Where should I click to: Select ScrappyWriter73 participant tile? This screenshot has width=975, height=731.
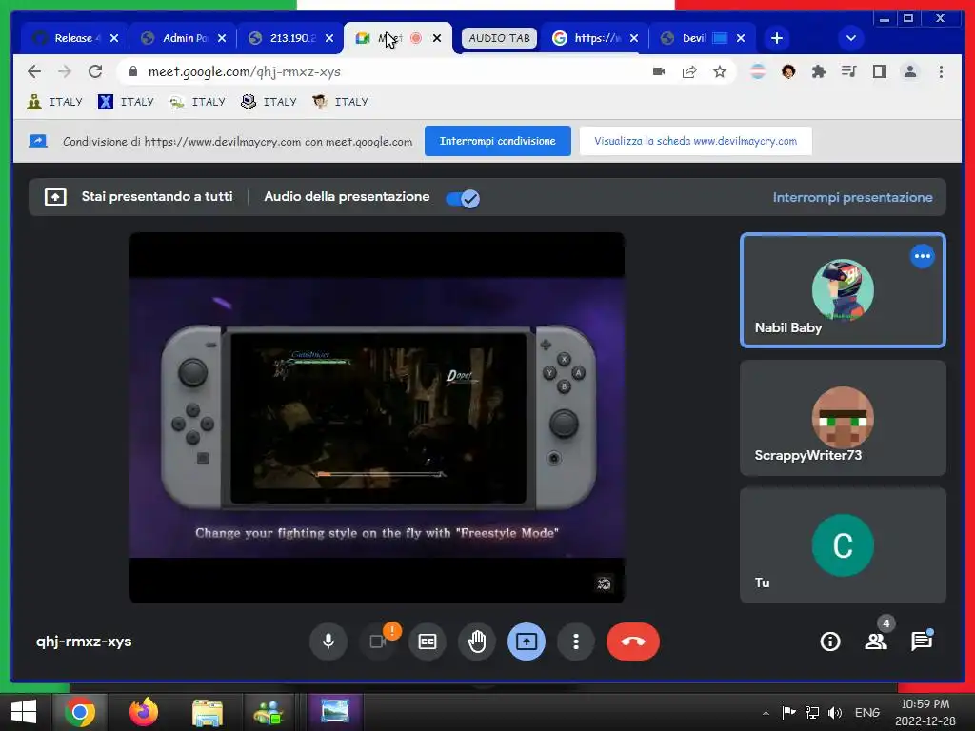coord(843,419)
